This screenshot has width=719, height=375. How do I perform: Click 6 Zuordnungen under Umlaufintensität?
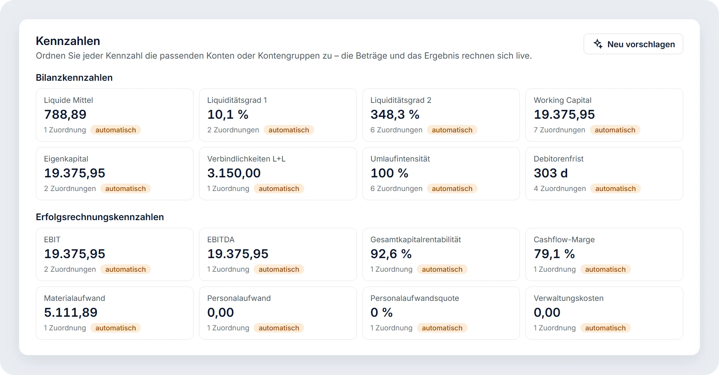point(396,188)
